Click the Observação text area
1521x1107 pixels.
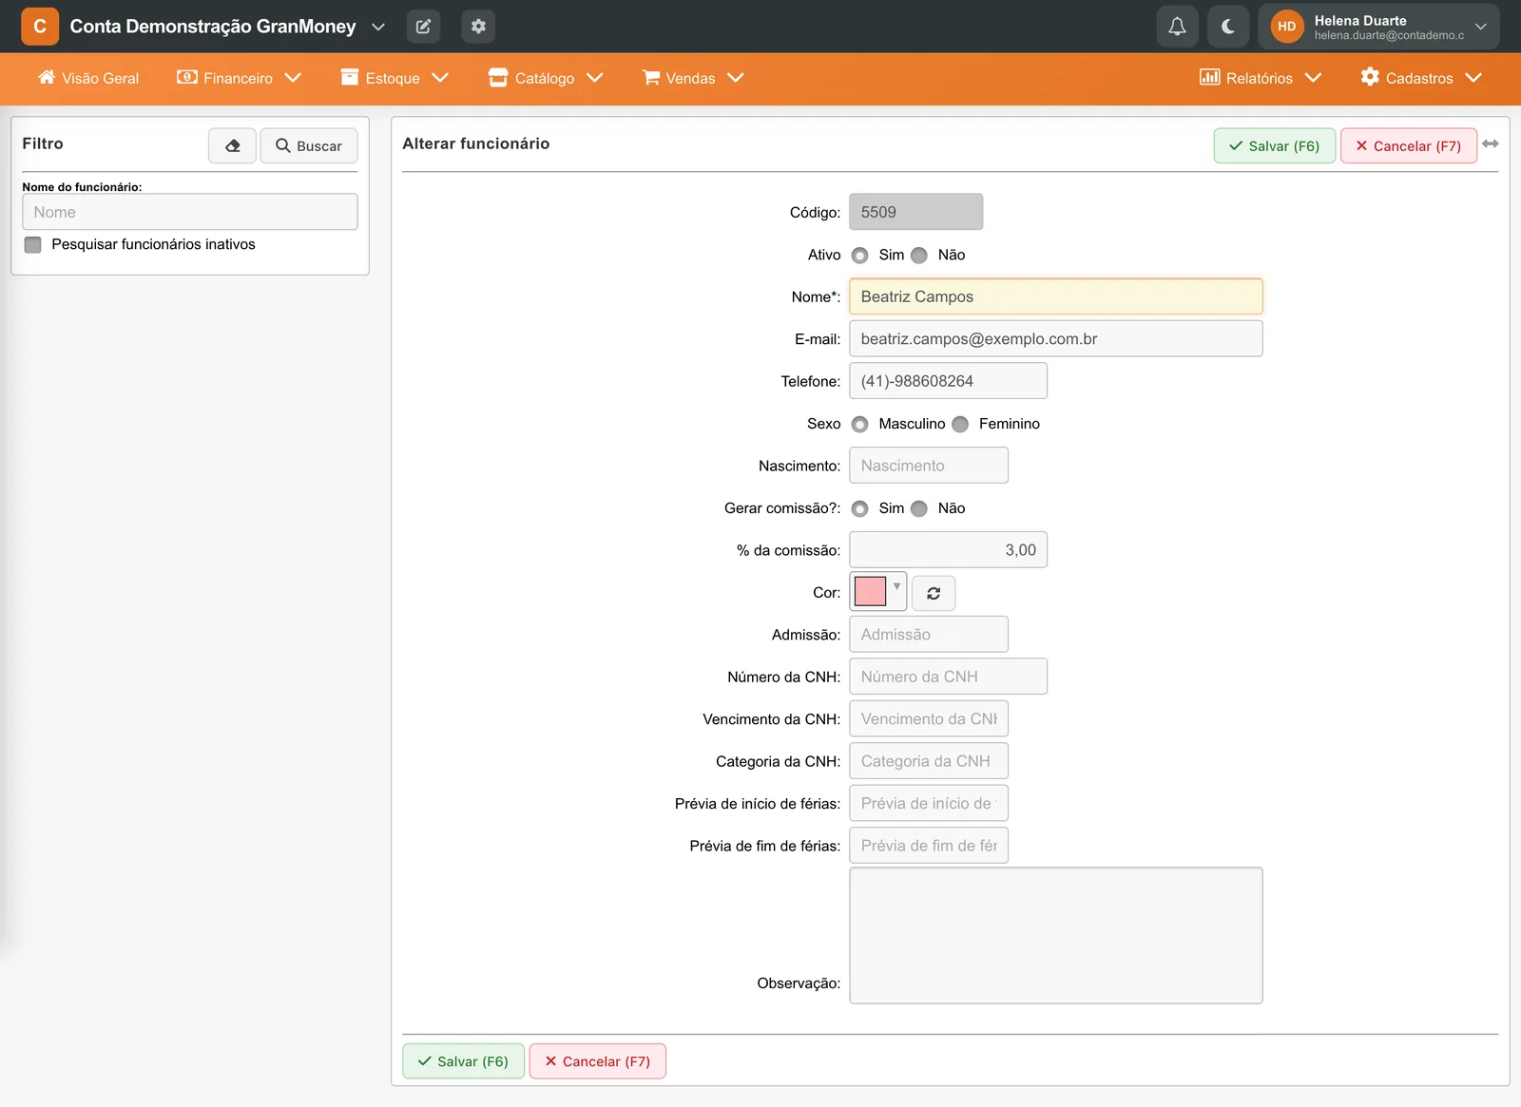[1056, 935]
